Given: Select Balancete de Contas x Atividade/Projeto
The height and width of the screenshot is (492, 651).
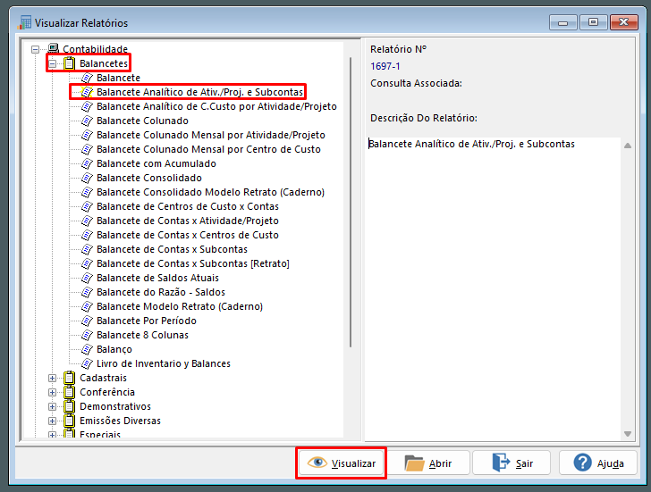Looking at the screenshot, I should click(x=188, y=221).
